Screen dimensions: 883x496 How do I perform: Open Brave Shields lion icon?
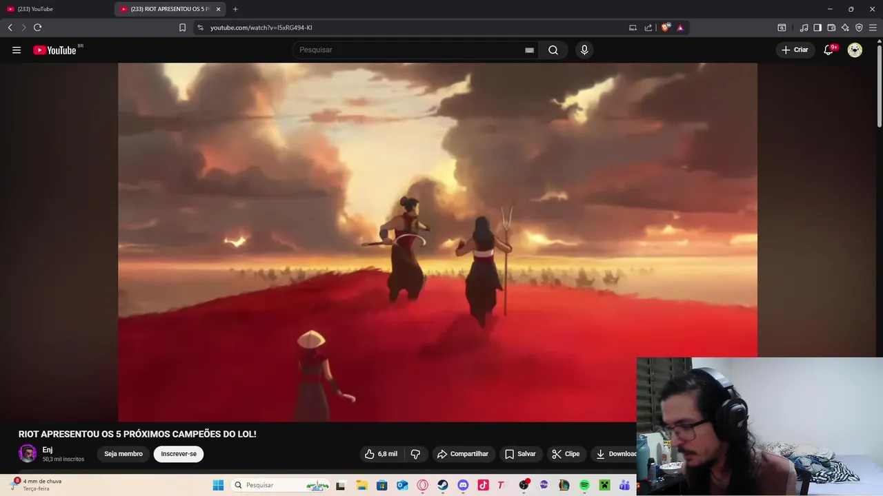pos(666,28)
